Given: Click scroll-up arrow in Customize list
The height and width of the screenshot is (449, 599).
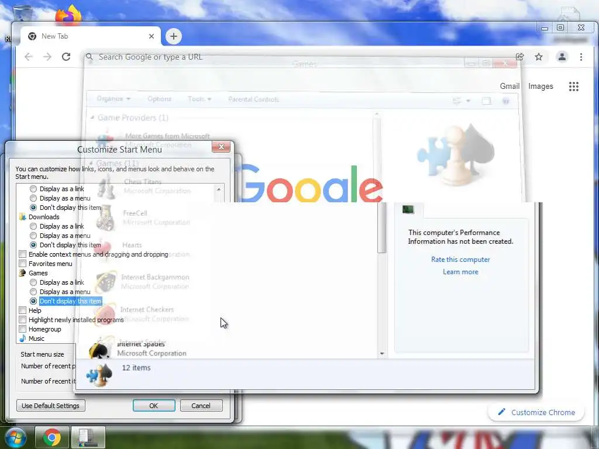Looking at the screenshot, I should click(x=219, y=189).
